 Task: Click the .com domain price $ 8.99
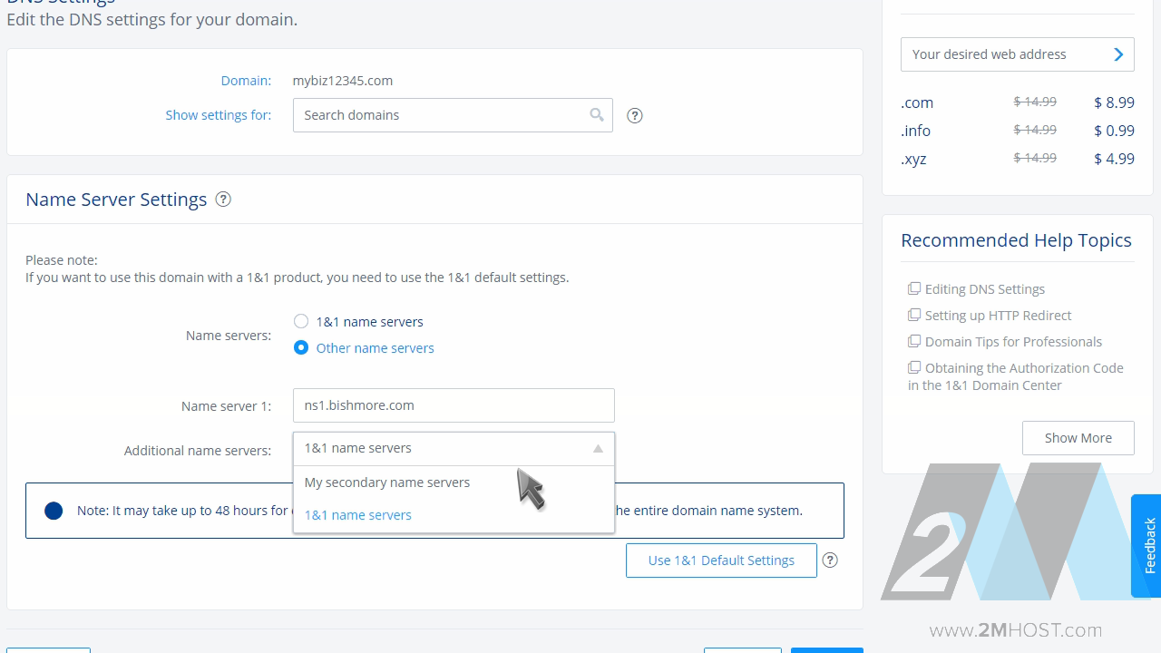pyautogui.click(x=1114, y=102)
